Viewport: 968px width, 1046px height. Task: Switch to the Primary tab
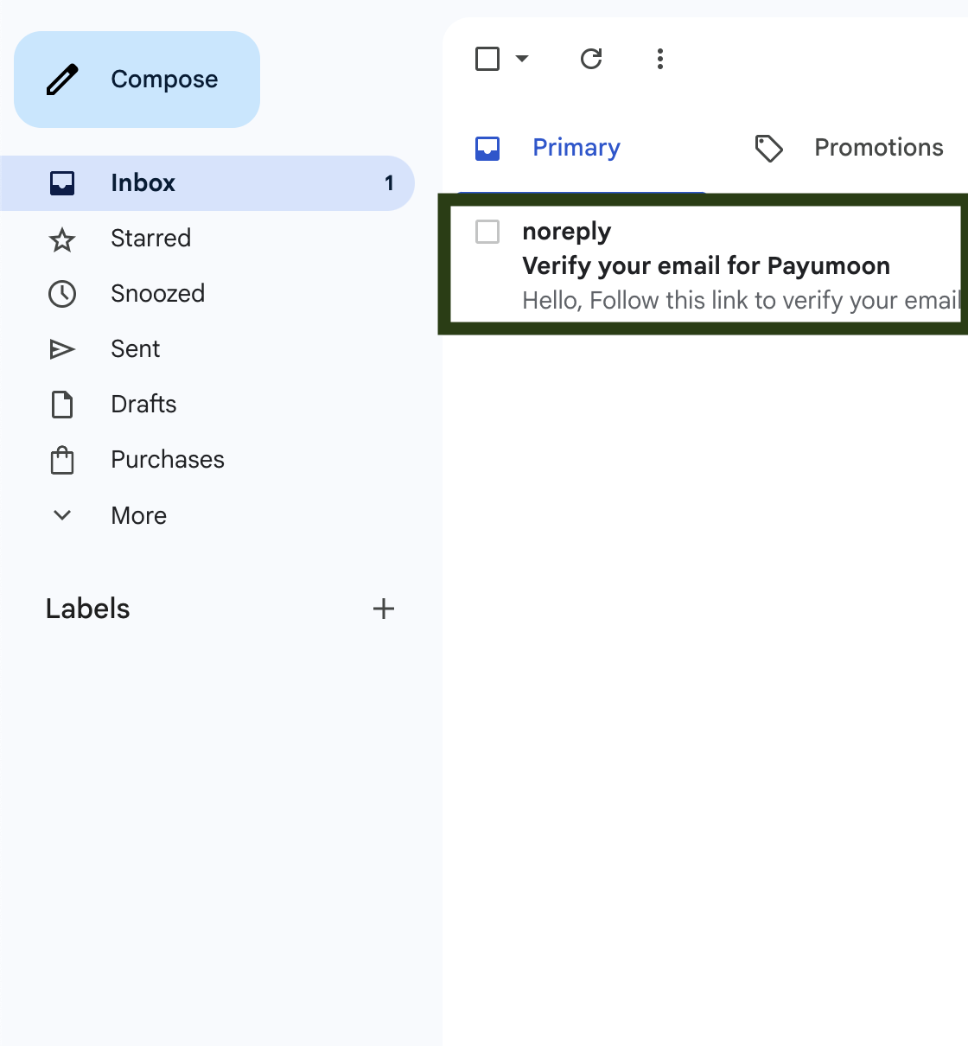576,148
